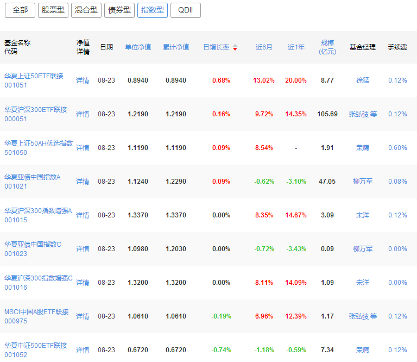This screenshot has height=362, width=417.
Task: Open fund 华夏上证50ETF联接
Action: 34,76
